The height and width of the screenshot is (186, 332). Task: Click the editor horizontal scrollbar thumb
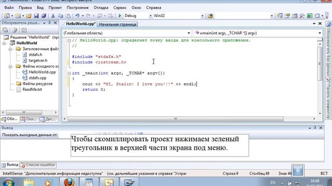[175, 119]
